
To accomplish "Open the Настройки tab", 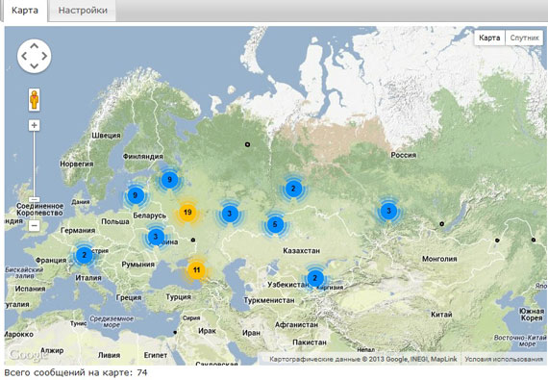I will [83, 11].
